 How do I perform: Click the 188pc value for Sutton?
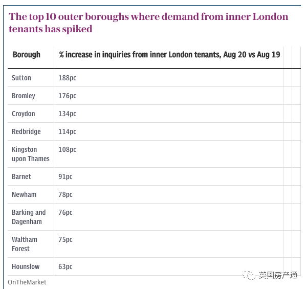tap(68, 78)
